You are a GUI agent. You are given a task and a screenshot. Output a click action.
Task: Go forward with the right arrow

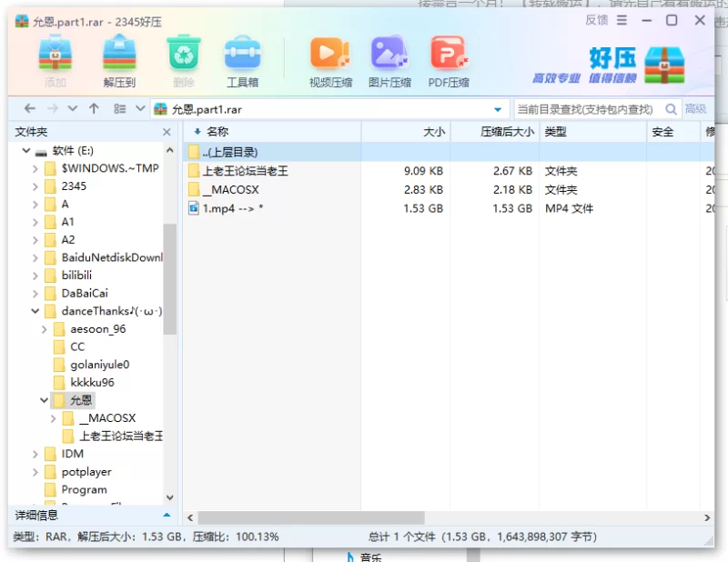[53, 108]
